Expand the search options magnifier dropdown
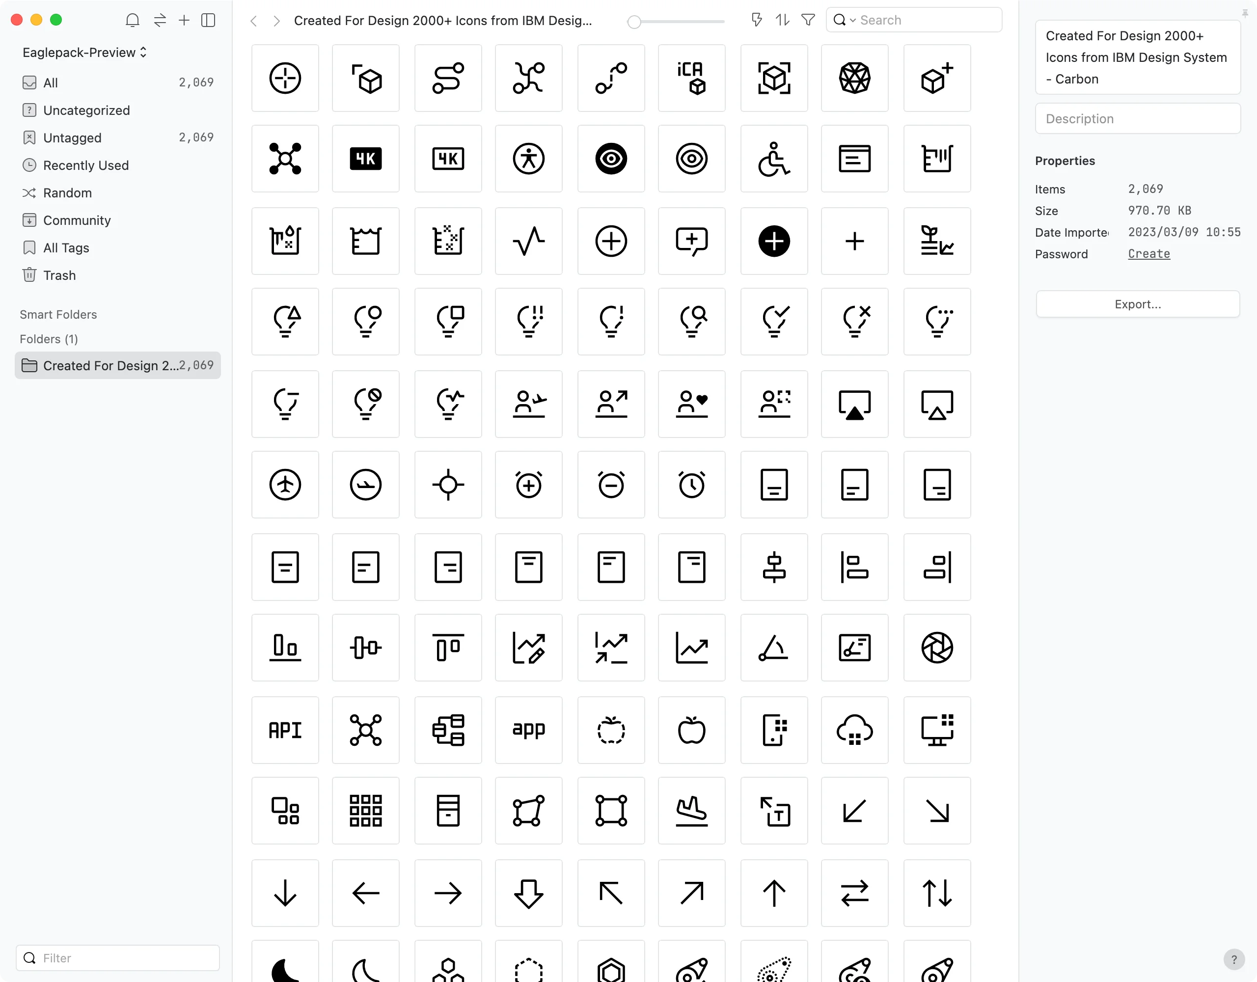Screen dimensions: 1257x982 845,20
